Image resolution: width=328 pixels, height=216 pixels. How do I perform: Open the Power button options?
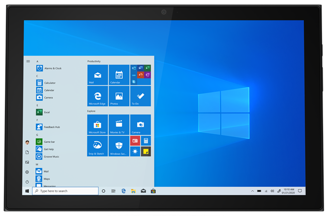tap(27, 182)
